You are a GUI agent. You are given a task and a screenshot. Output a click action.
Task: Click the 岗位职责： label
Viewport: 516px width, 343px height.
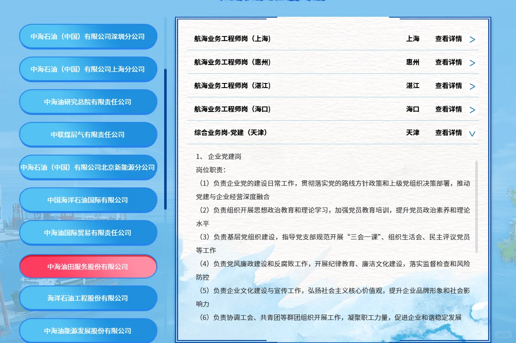211,170
